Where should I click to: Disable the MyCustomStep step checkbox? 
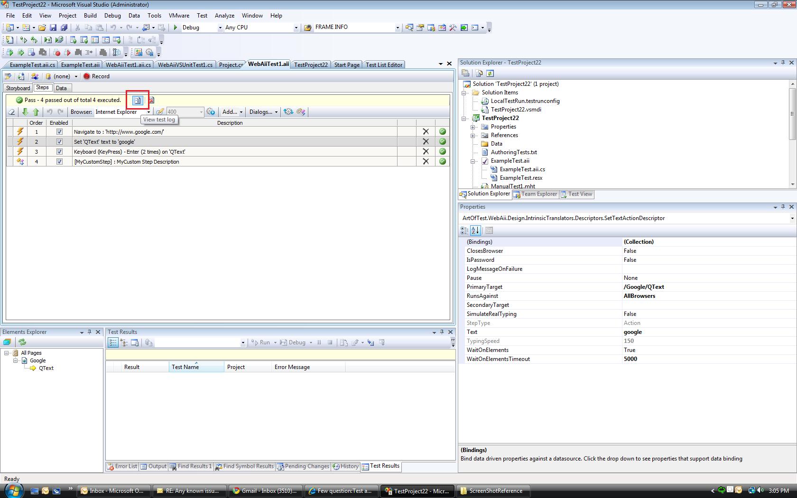pos(59,162)
